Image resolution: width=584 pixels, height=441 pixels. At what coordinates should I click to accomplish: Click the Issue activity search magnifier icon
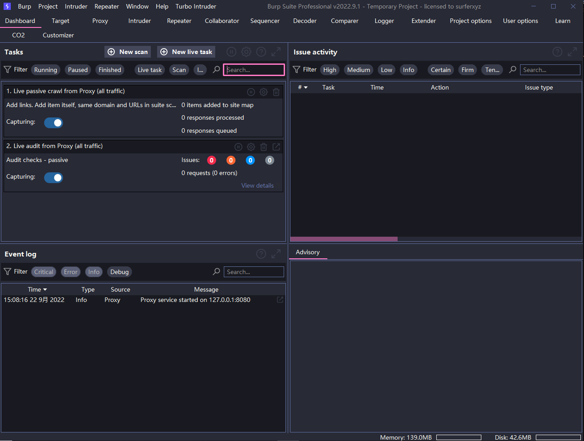513,69
